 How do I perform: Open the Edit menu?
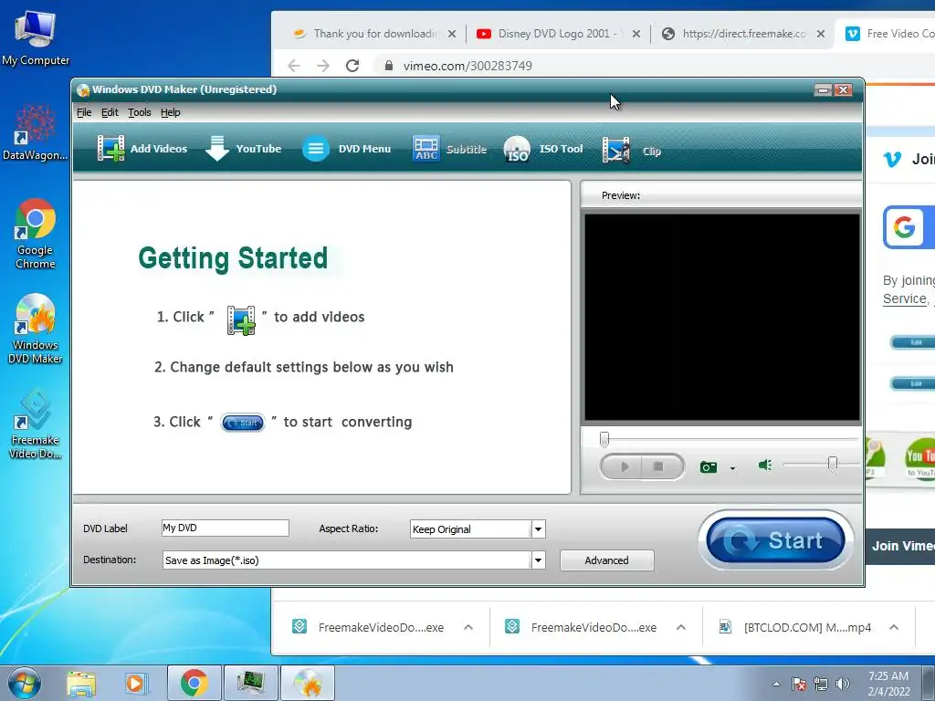pyautogui.click(x=110, y=112)
